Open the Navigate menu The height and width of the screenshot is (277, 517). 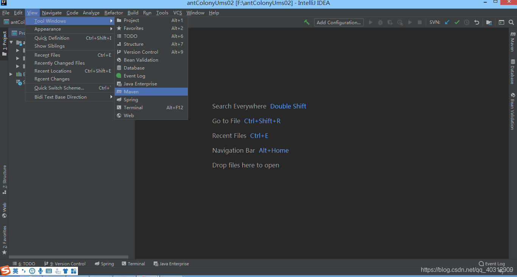tap(52, 13)
